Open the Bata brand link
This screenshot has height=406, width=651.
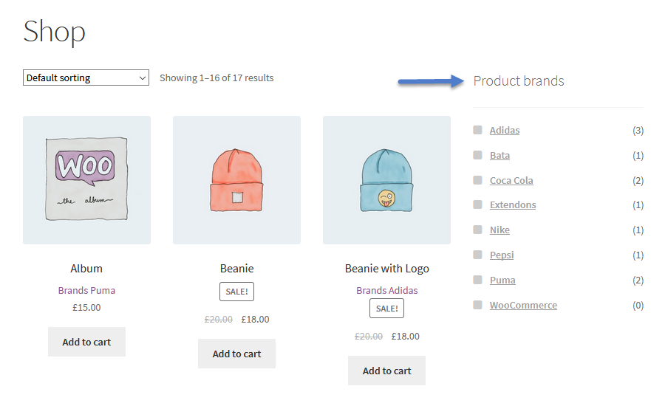click(x=500, y=156)
